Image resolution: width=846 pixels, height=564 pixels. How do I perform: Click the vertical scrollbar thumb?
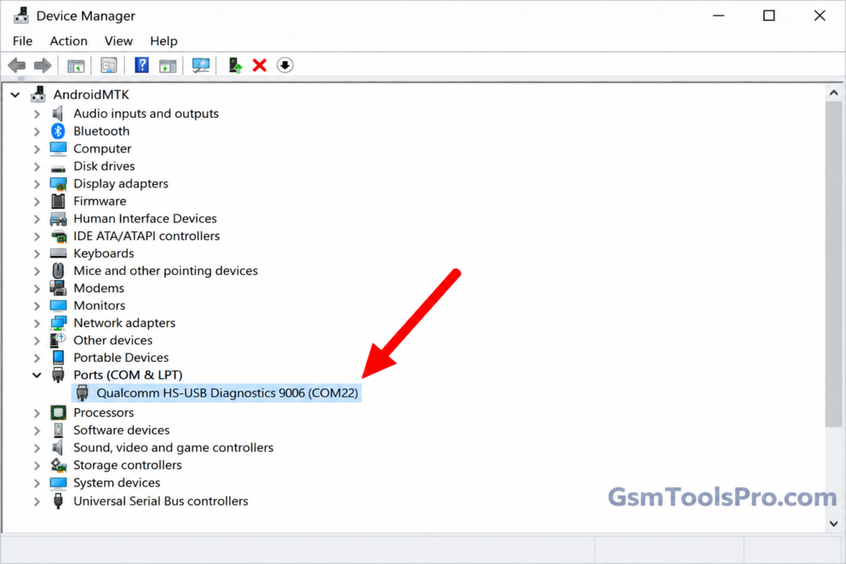834,264
